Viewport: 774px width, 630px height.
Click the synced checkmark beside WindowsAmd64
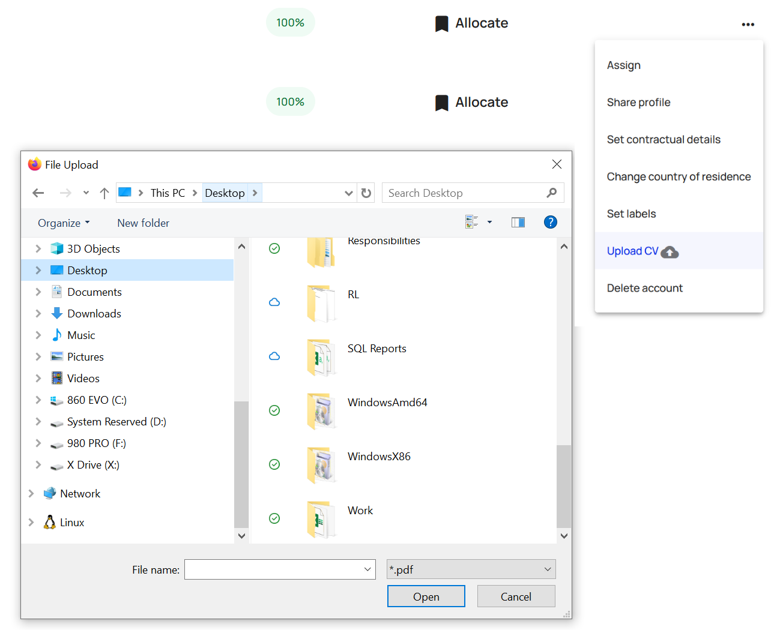point(274,410)
